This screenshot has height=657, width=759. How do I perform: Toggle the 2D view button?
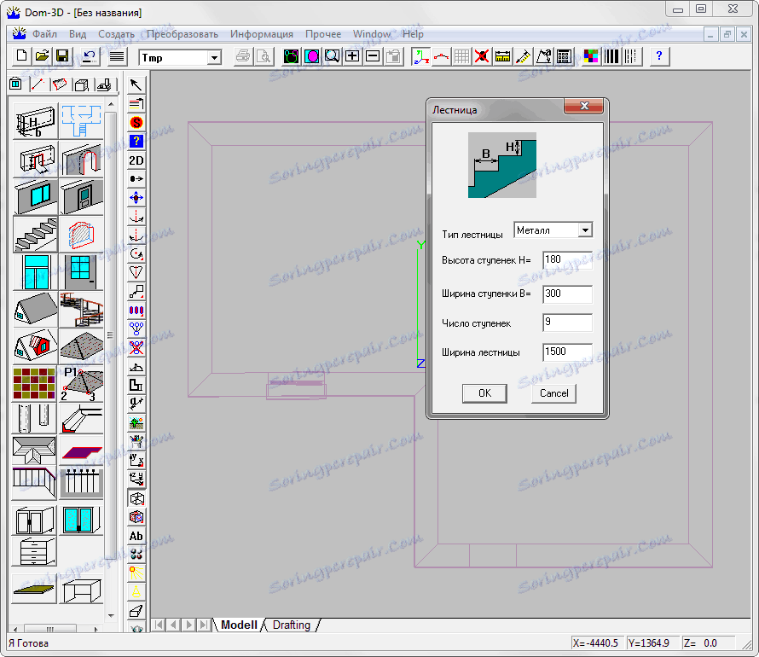(136, 160)
